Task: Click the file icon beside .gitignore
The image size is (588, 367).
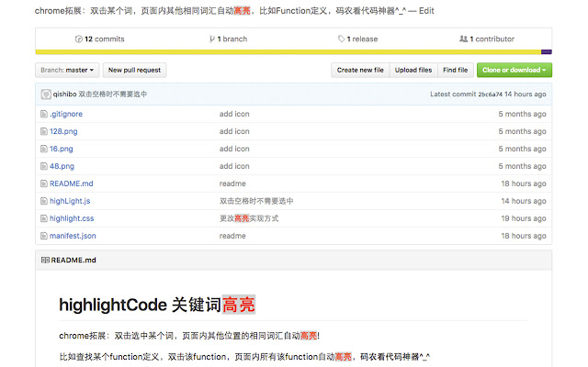Action: [44, 114]
